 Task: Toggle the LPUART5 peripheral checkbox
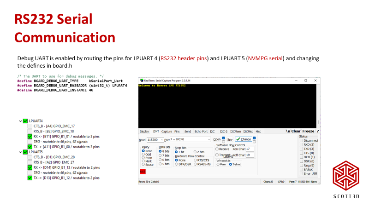(x=25, y=152)
